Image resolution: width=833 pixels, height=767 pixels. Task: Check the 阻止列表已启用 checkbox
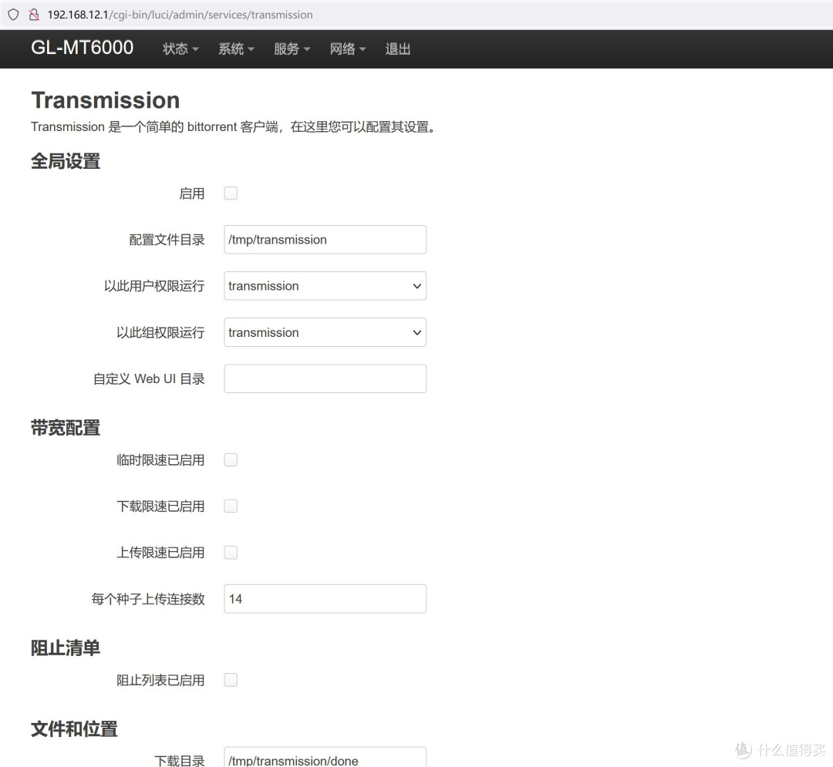(x=230, y=679)
